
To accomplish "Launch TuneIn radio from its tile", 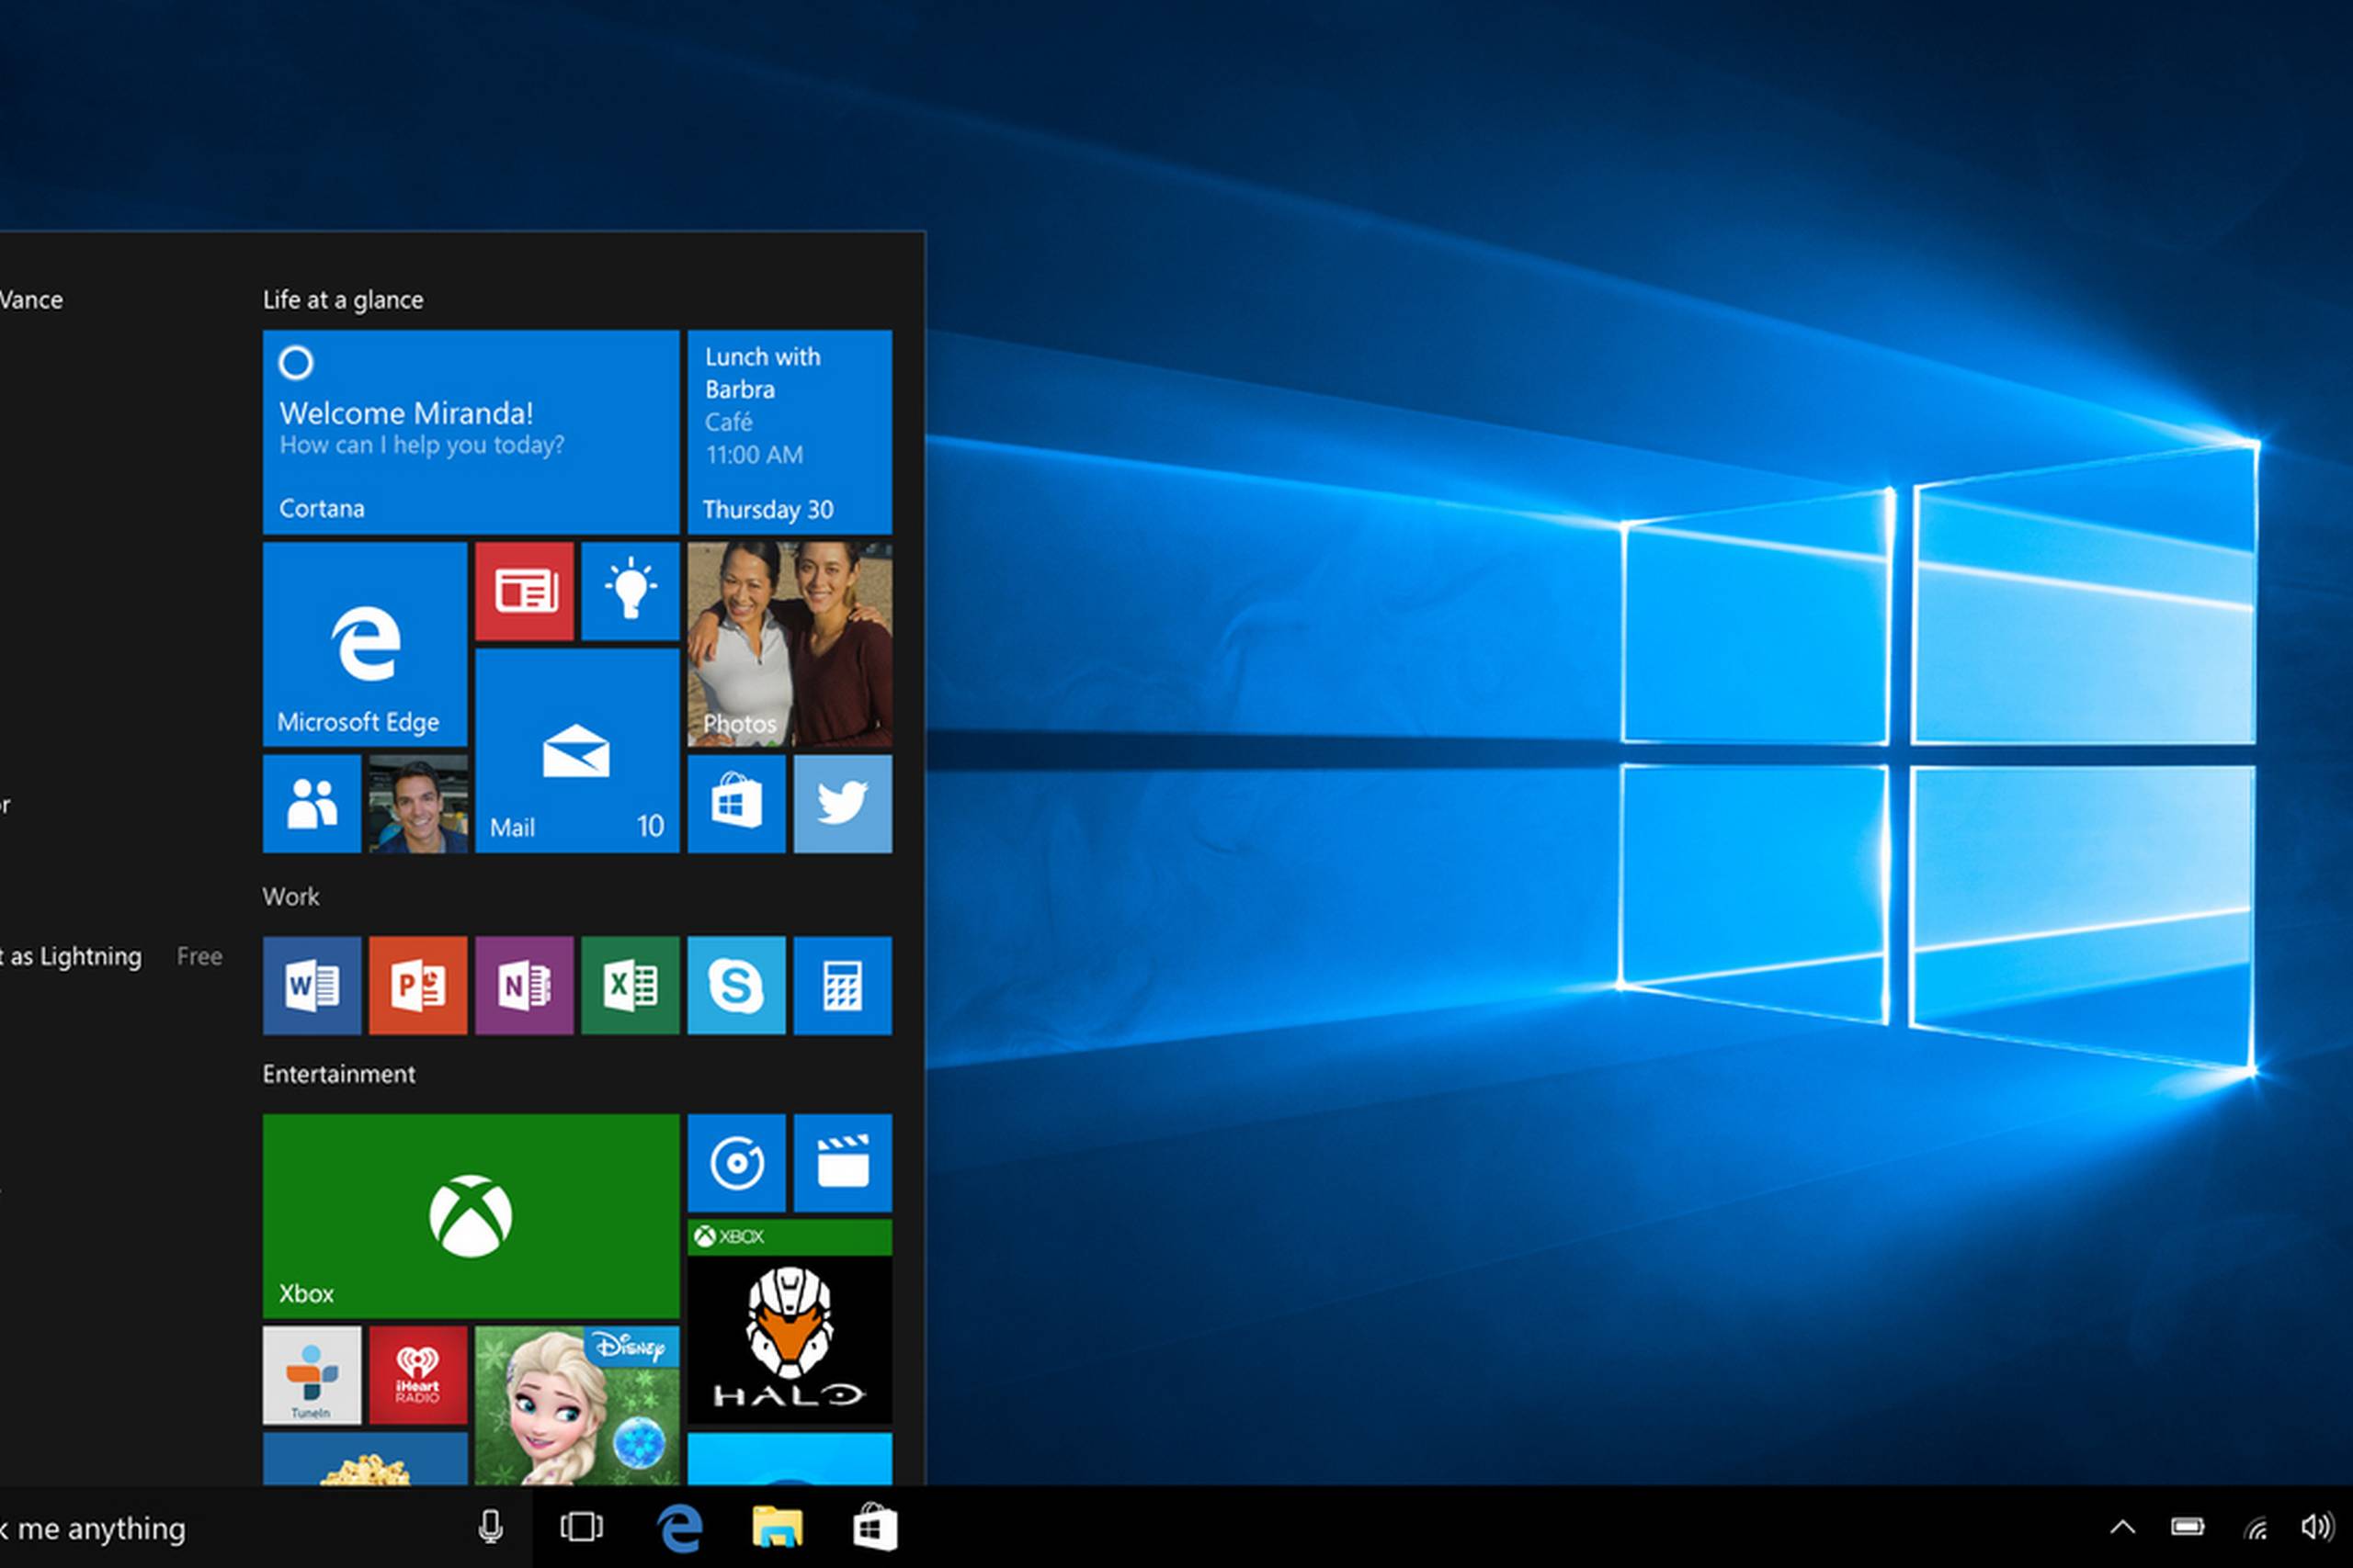I will (312, 1377).
